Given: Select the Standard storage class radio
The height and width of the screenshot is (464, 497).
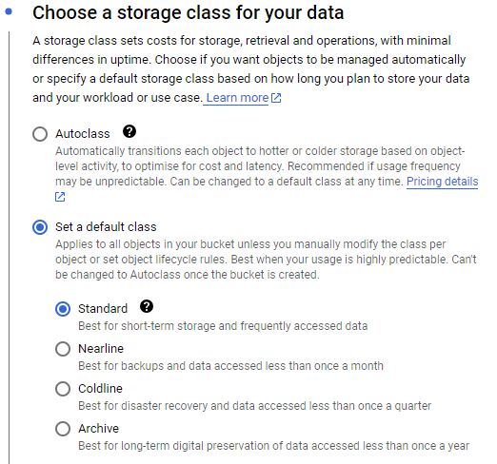Looking at the screenshot, I should [63, 309].
